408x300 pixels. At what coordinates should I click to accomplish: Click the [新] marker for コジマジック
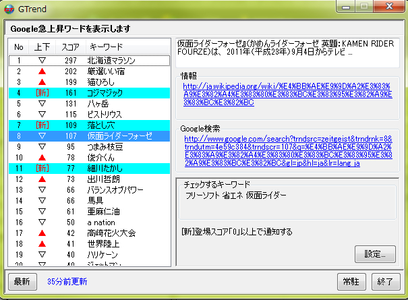coord(42,93)
